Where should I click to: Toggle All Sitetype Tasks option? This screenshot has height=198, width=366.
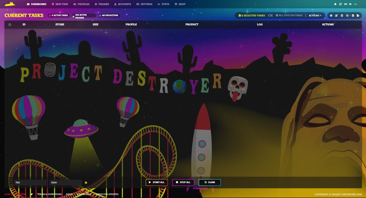coord(289,16)
